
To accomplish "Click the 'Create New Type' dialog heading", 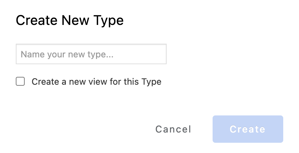I will tap(70, 20).
